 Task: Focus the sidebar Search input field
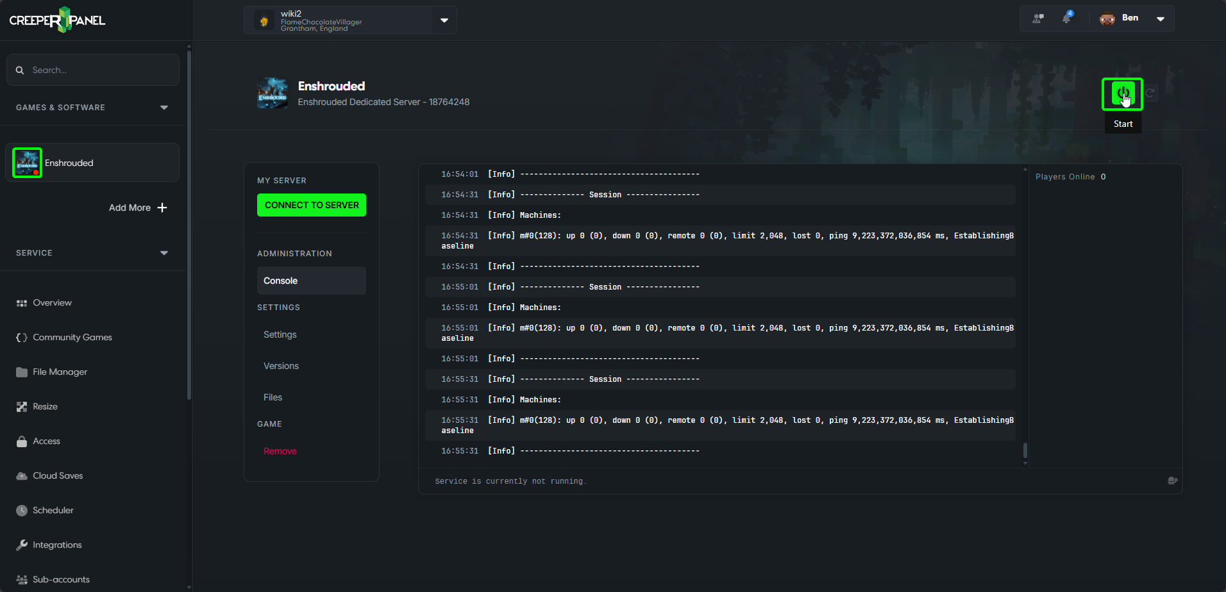93,70
